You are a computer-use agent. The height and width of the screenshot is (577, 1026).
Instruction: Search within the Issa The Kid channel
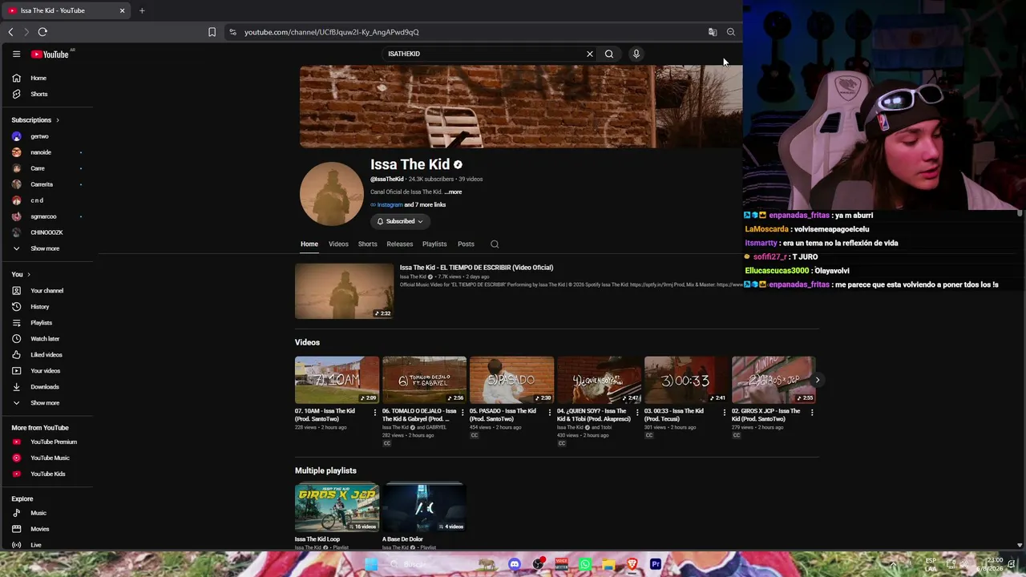tap(495, 244)
